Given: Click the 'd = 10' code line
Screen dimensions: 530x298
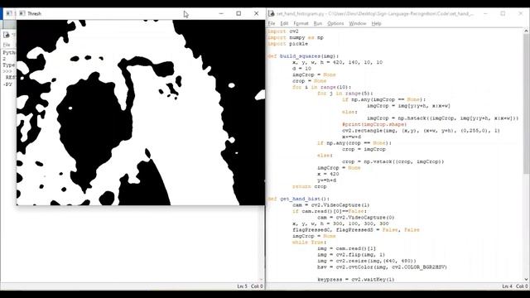Looking at the screenshot, I should pyautogui.click(x=301, y=69).
